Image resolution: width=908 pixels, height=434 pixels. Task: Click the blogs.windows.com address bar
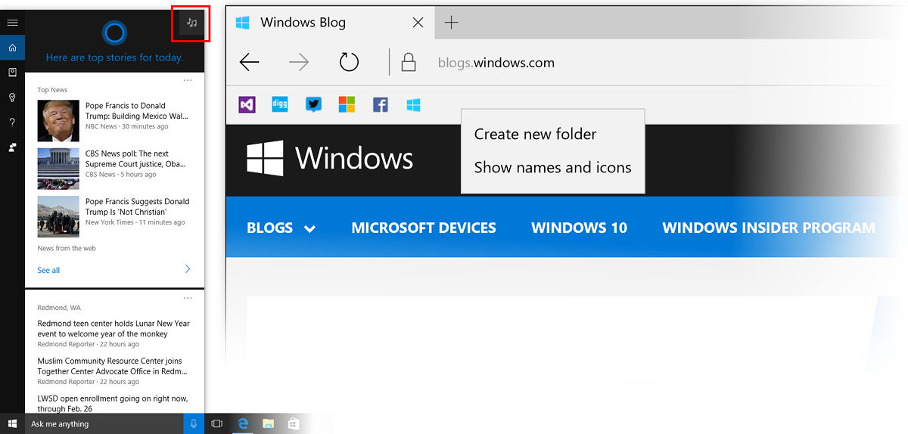[x=496, y=63]
